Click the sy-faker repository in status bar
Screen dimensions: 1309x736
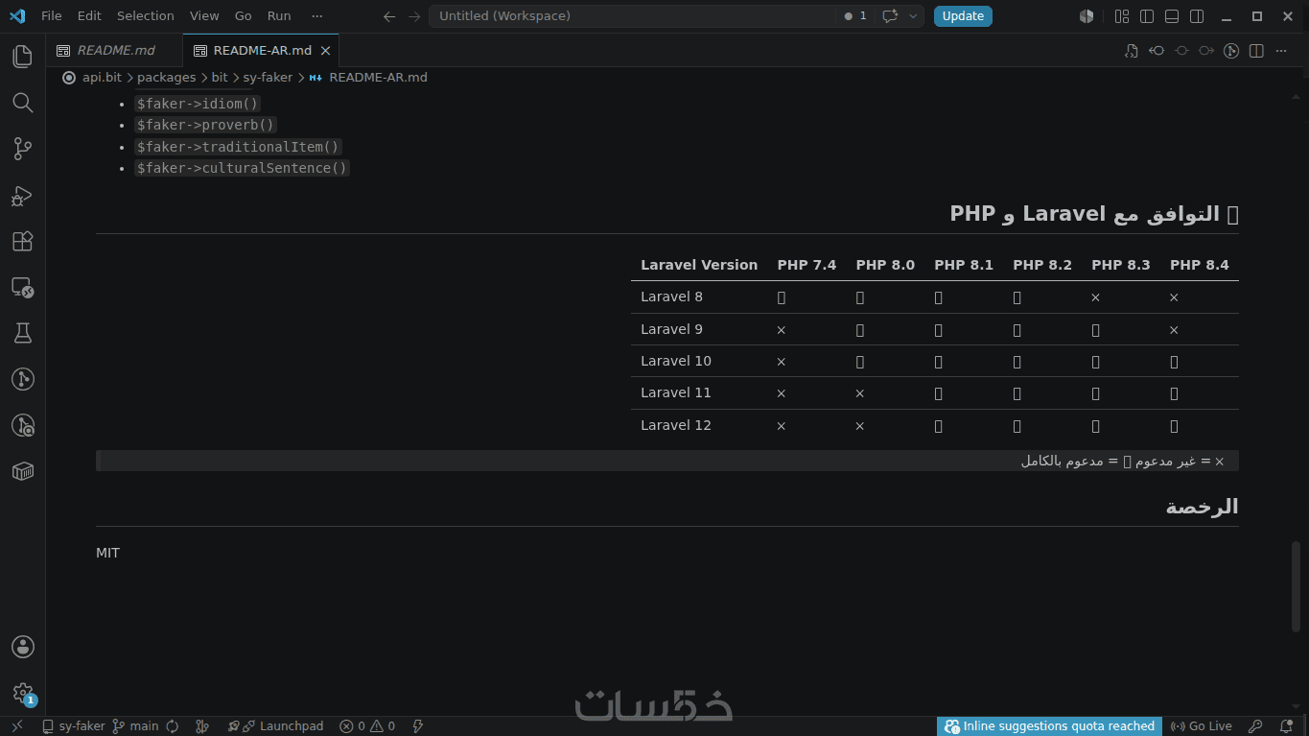73,726
